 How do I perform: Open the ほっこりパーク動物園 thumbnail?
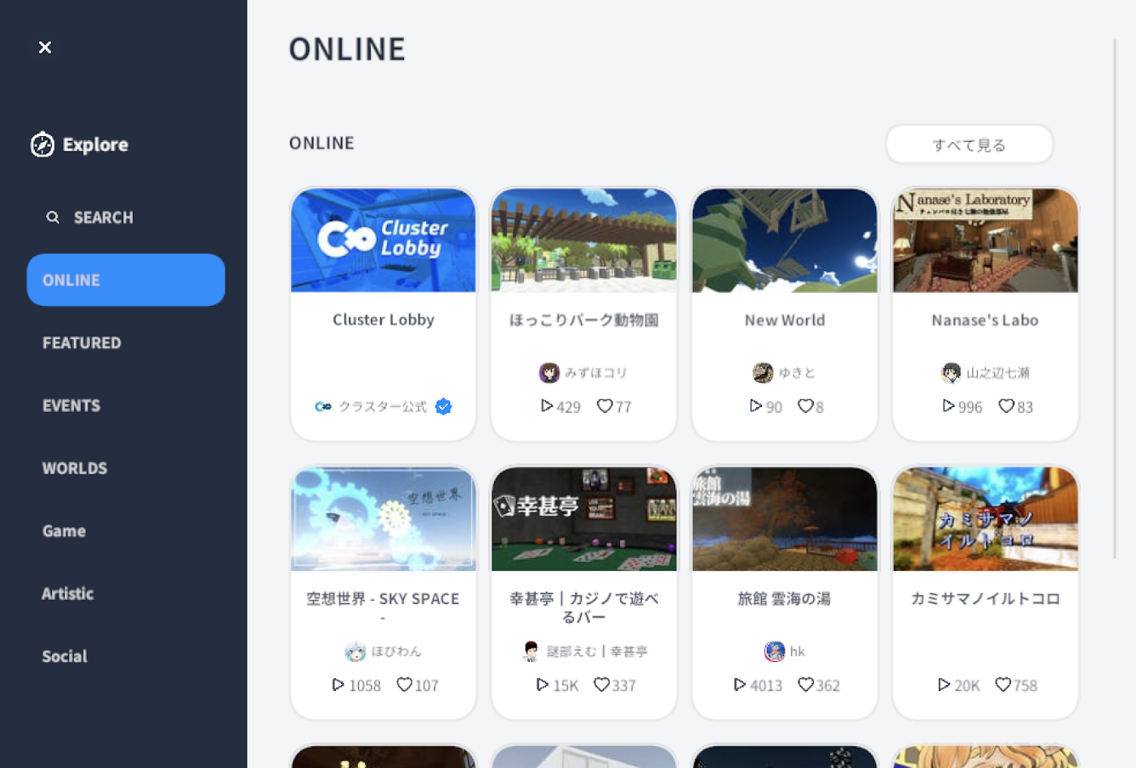pyautogui.click(x=584, y=240)
